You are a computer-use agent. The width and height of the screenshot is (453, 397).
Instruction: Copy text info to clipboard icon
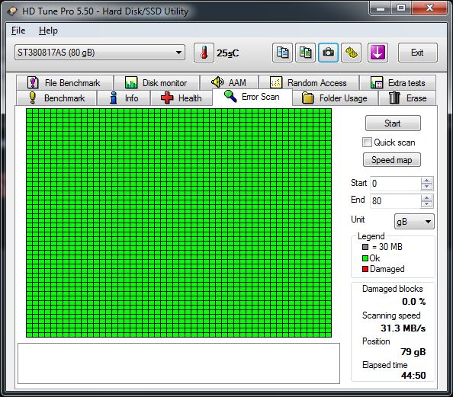point(282,53)
